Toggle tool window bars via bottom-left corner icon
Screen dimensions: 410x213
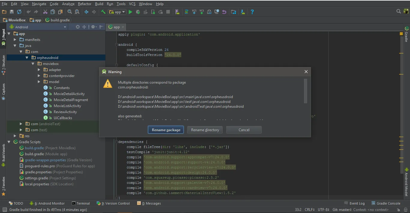pos(4,210)
